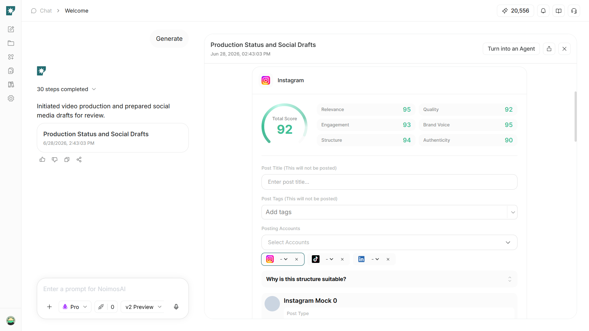Share the response with the share icon
The width and height of the screenshot is (589, 331).
(79, 160)
